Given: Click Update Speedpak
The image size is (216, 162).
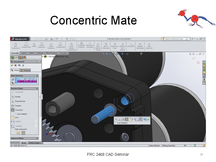Looking at the screenshot, I should tap(140, 46).
